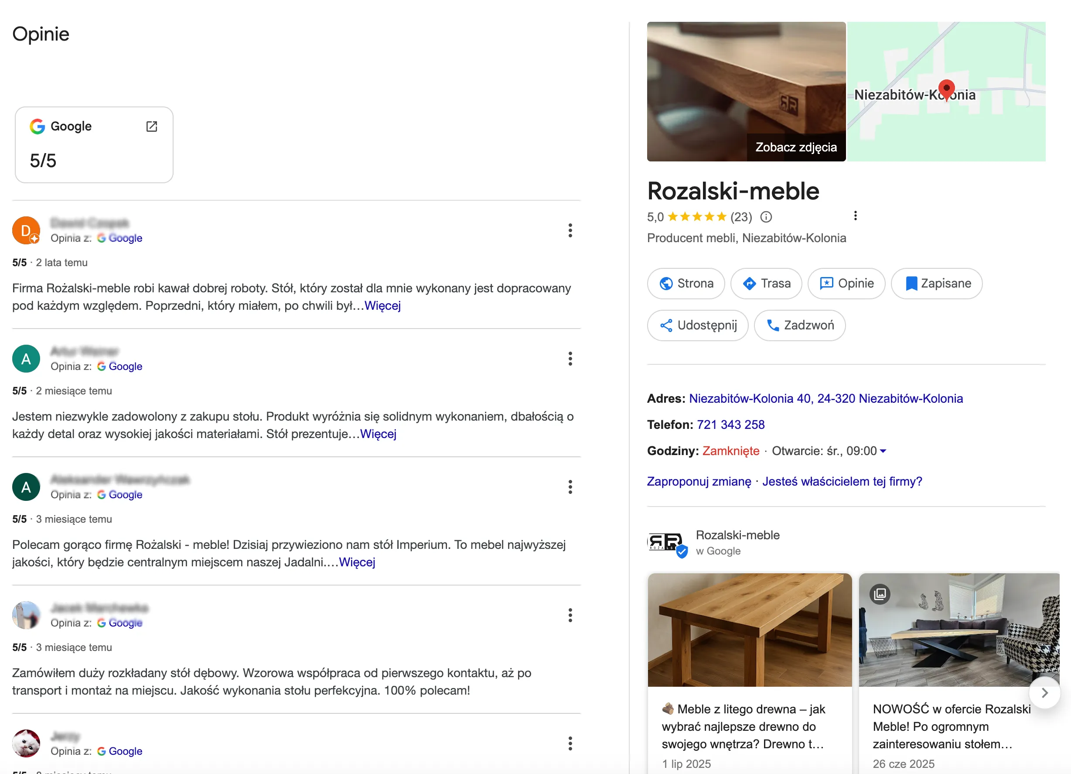
Task: Click teal A avatar of 2 miesiące review
Action: tap(26, 358)
